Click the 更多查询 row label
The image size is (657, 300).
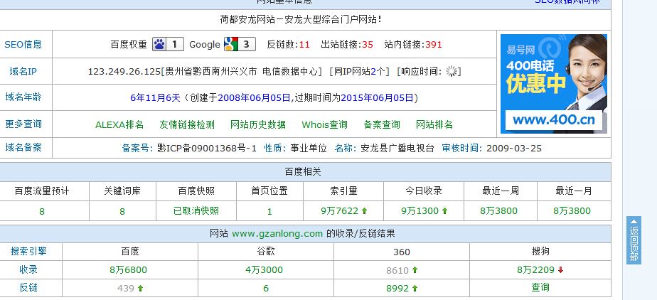(23, 124)
